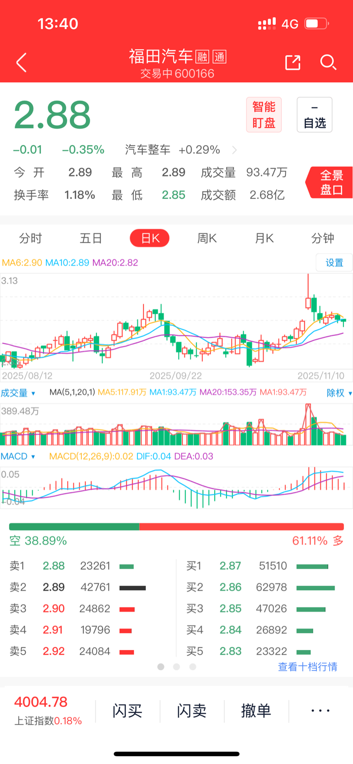Select 卖5 price 2.92

[54, 651]
